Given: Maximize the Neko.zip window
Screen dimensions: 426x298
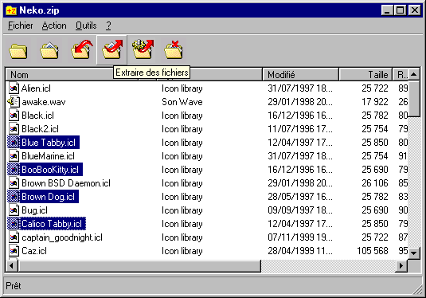Looking at the screenshot, I should [400, 10].
